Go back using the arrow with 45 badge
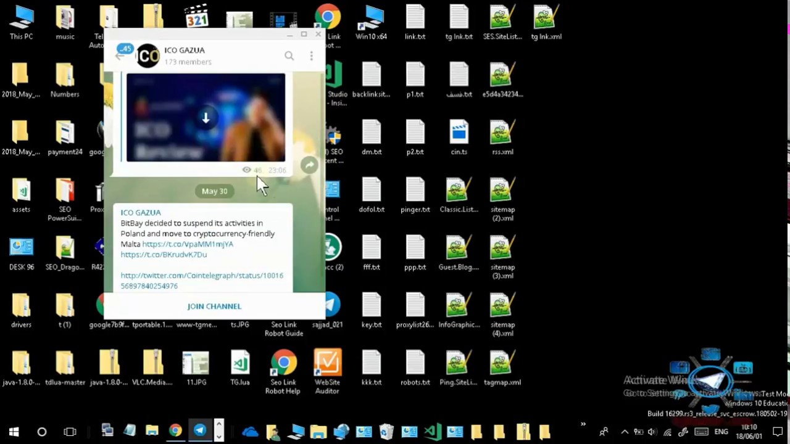Image resolution: width=790 pixels, height=444 pixels. (120, 55)
